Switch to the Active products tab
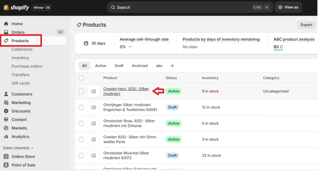This screenshot has height=171, width=318. pyautogui.click(x=101, y=66)
